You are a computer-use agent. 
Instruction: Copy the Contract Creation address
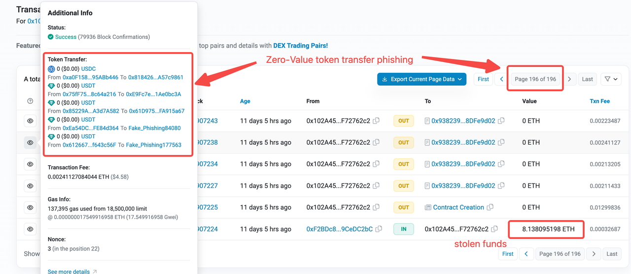pos(490,208)
